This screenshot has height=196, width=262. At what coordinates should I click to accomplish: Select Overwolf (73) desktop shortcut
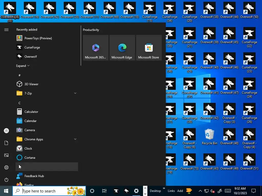point(190,162)
